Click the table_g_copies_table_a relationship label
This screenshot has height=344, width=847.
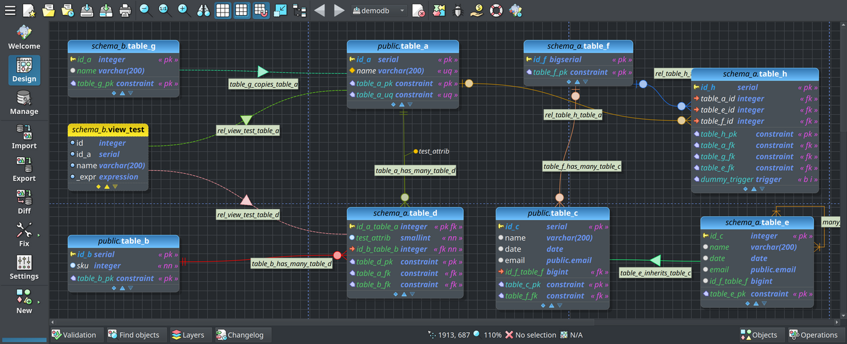(x=263, y=84)
